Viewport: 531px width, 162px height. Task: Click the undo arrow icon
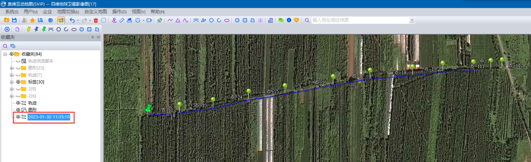[x=72, y=20]
